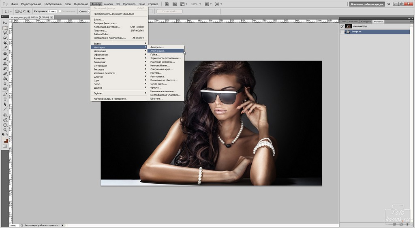
Task: Click the исходник.jpg snapshot thumbnail in History
Action: pos(348,26)
